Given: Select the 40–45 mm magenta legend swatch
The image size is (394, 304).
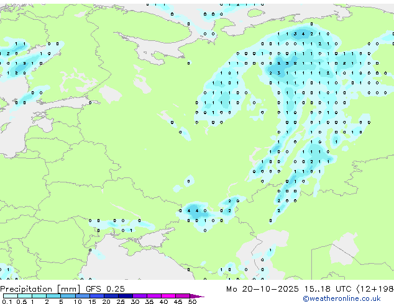Looking at the screenshot, I should tap(168, 296).
